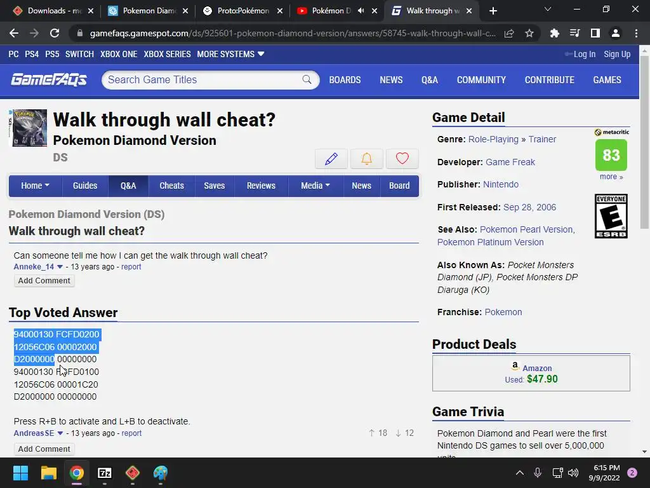
Task: Click the Chrome icon in the taskbar
Action: 77,473
